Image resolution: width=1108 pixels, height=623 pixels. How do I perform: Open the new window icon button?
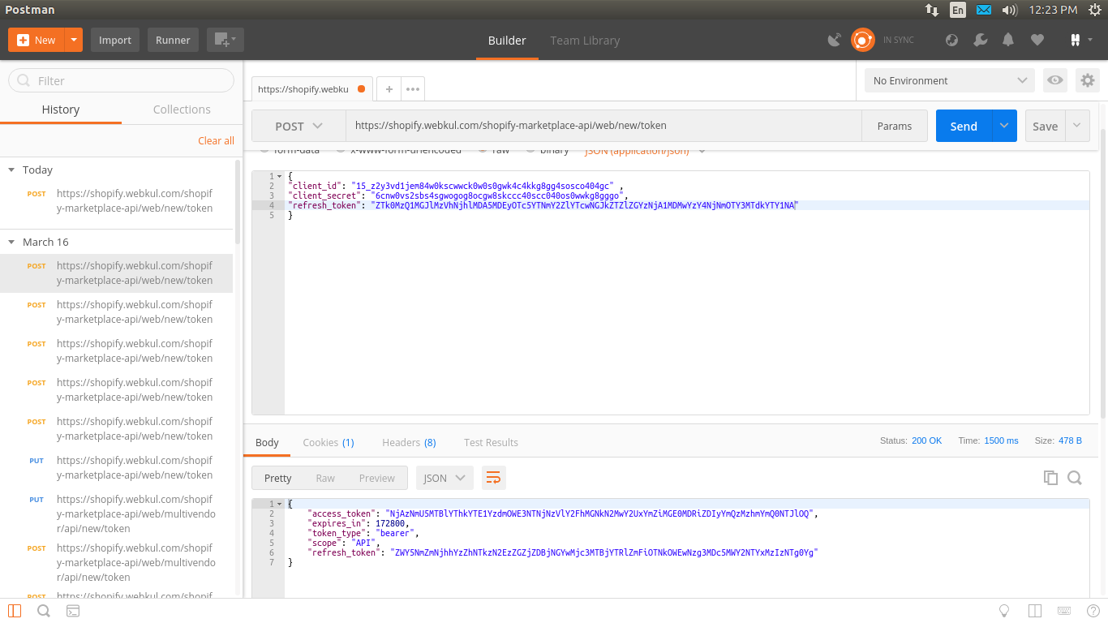225,40
